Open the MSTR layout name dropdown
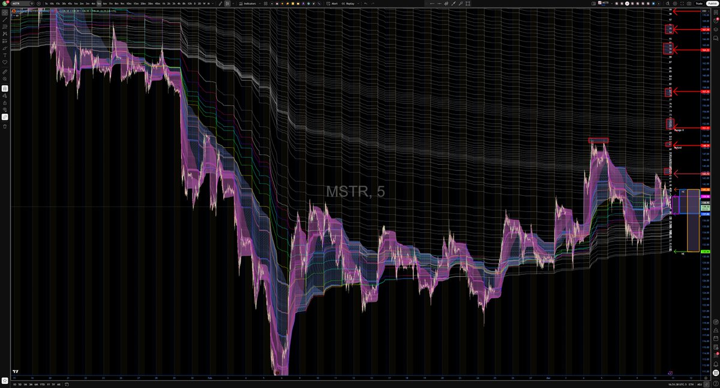 point(612,4)
